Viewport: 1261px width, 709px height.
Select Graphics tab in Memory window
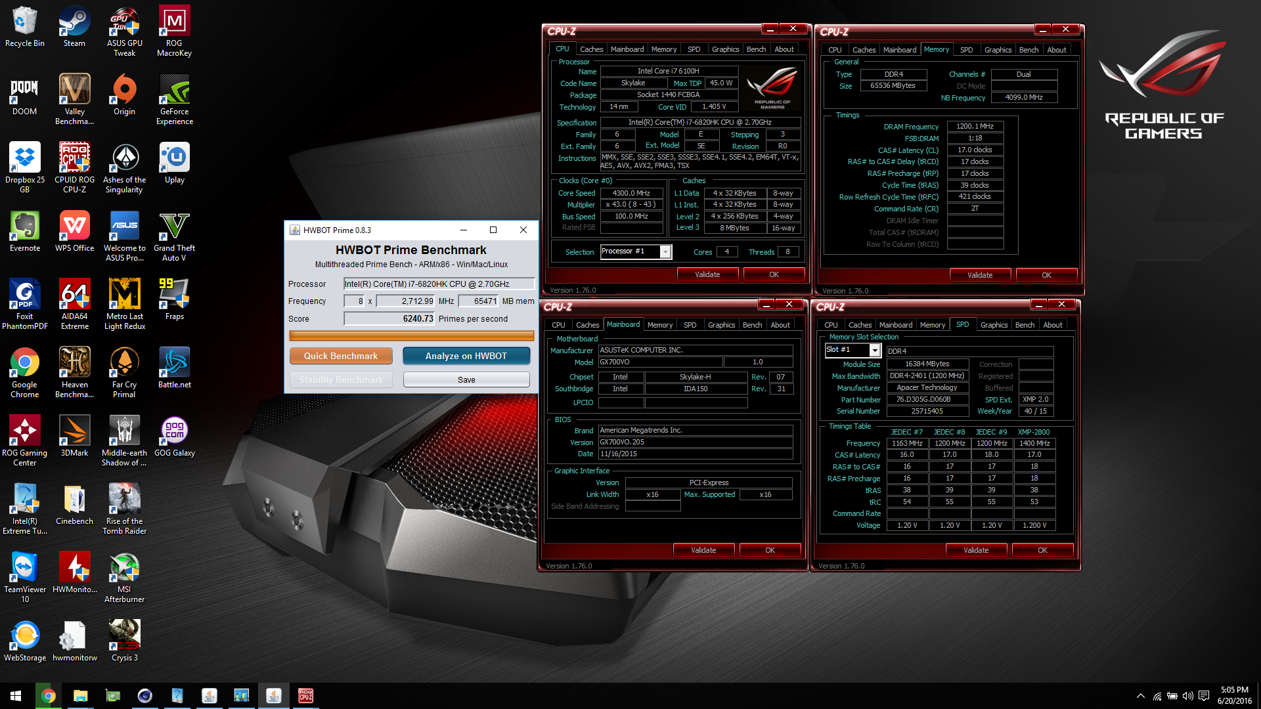tap(998, 50)
